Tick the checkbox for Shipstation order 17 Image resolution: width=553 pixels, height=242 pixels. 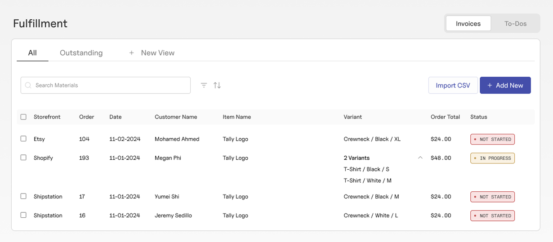click(23, 196)
